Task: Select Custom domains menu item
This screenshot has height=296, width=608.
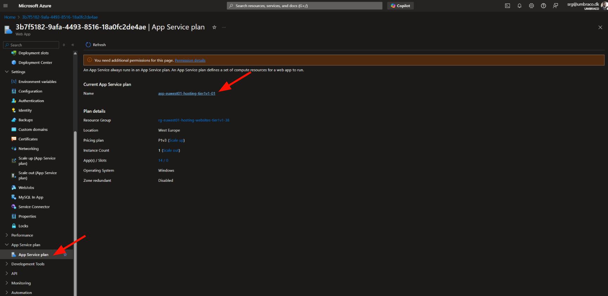Action: point(33,129)
